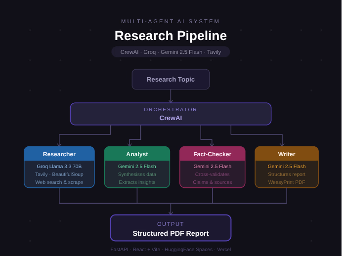The height and width of the screenshot is (261, 346).
Task: Click 'Groq Llama 3.3 70B' text
Action: [59, 167]
